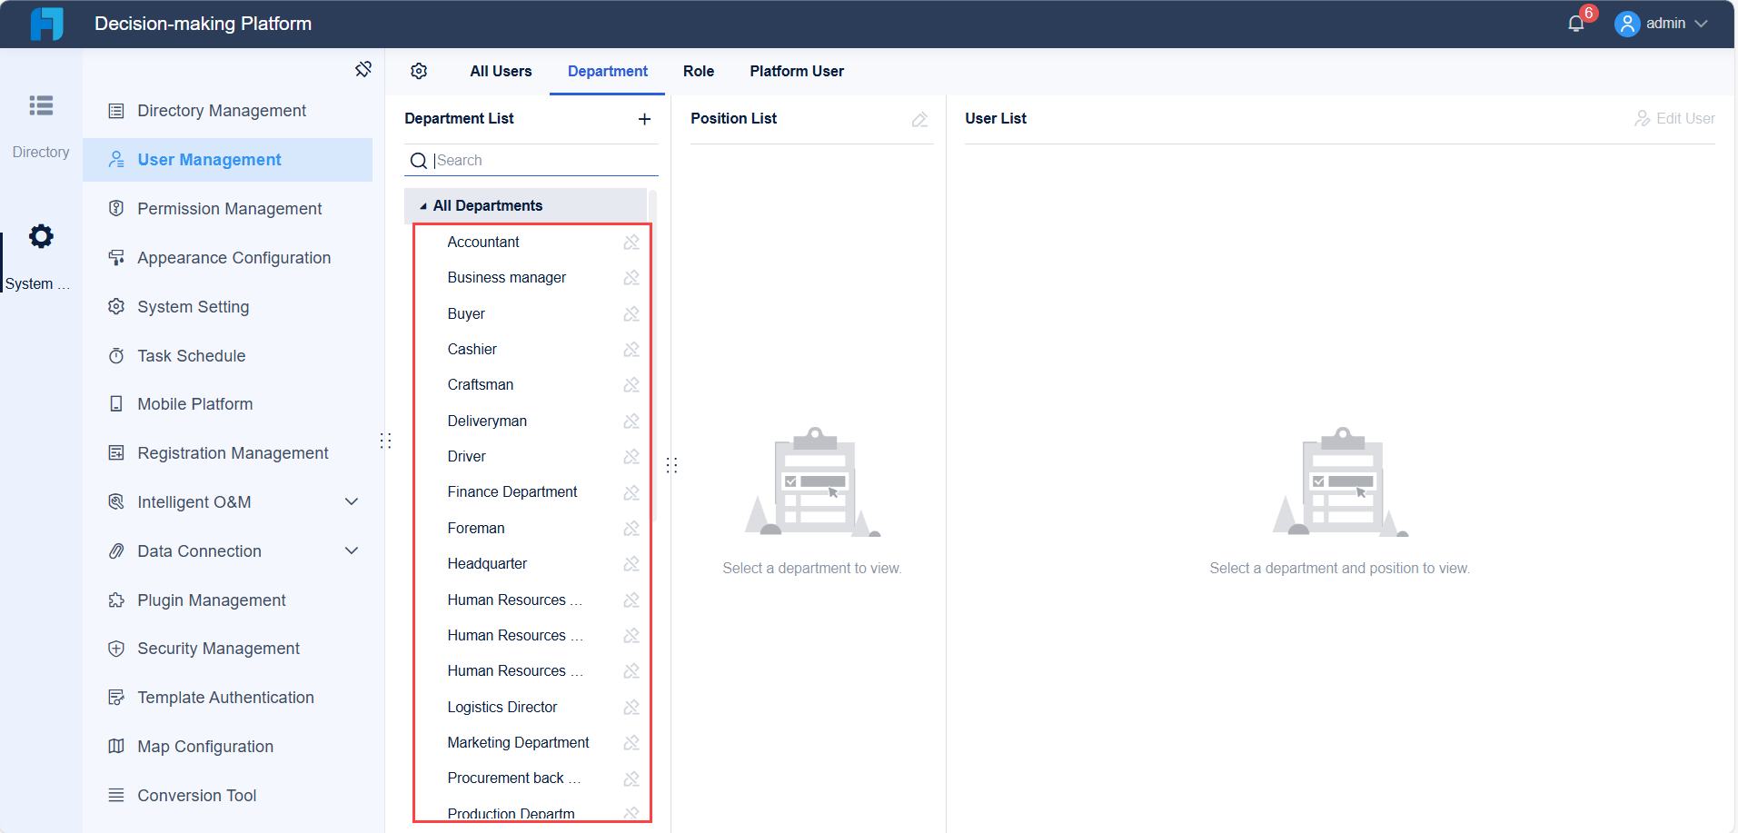Click the Edit User button

[1674, 118]
